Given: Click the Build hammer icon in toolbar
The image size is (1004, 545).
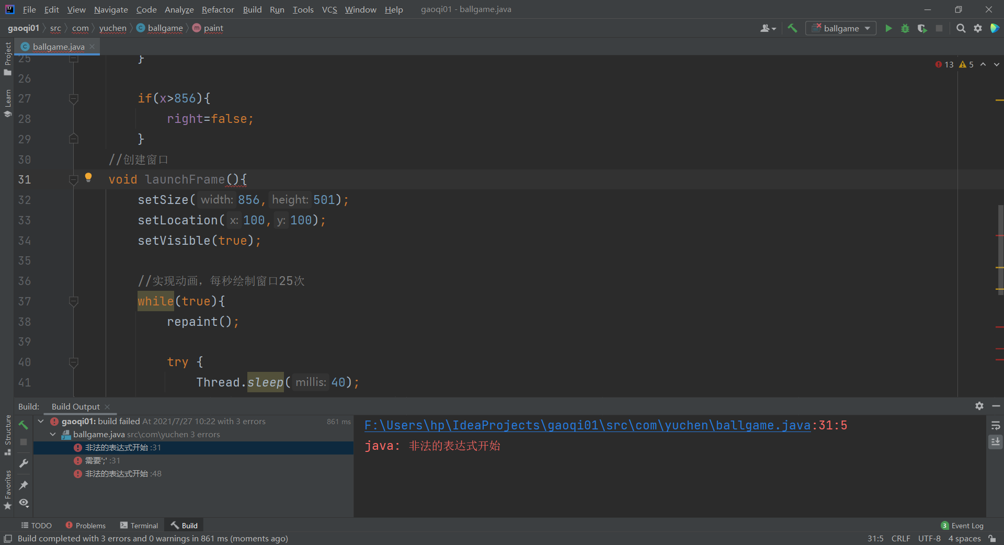Looking at the screenshot, I should (x=792, y=28).
